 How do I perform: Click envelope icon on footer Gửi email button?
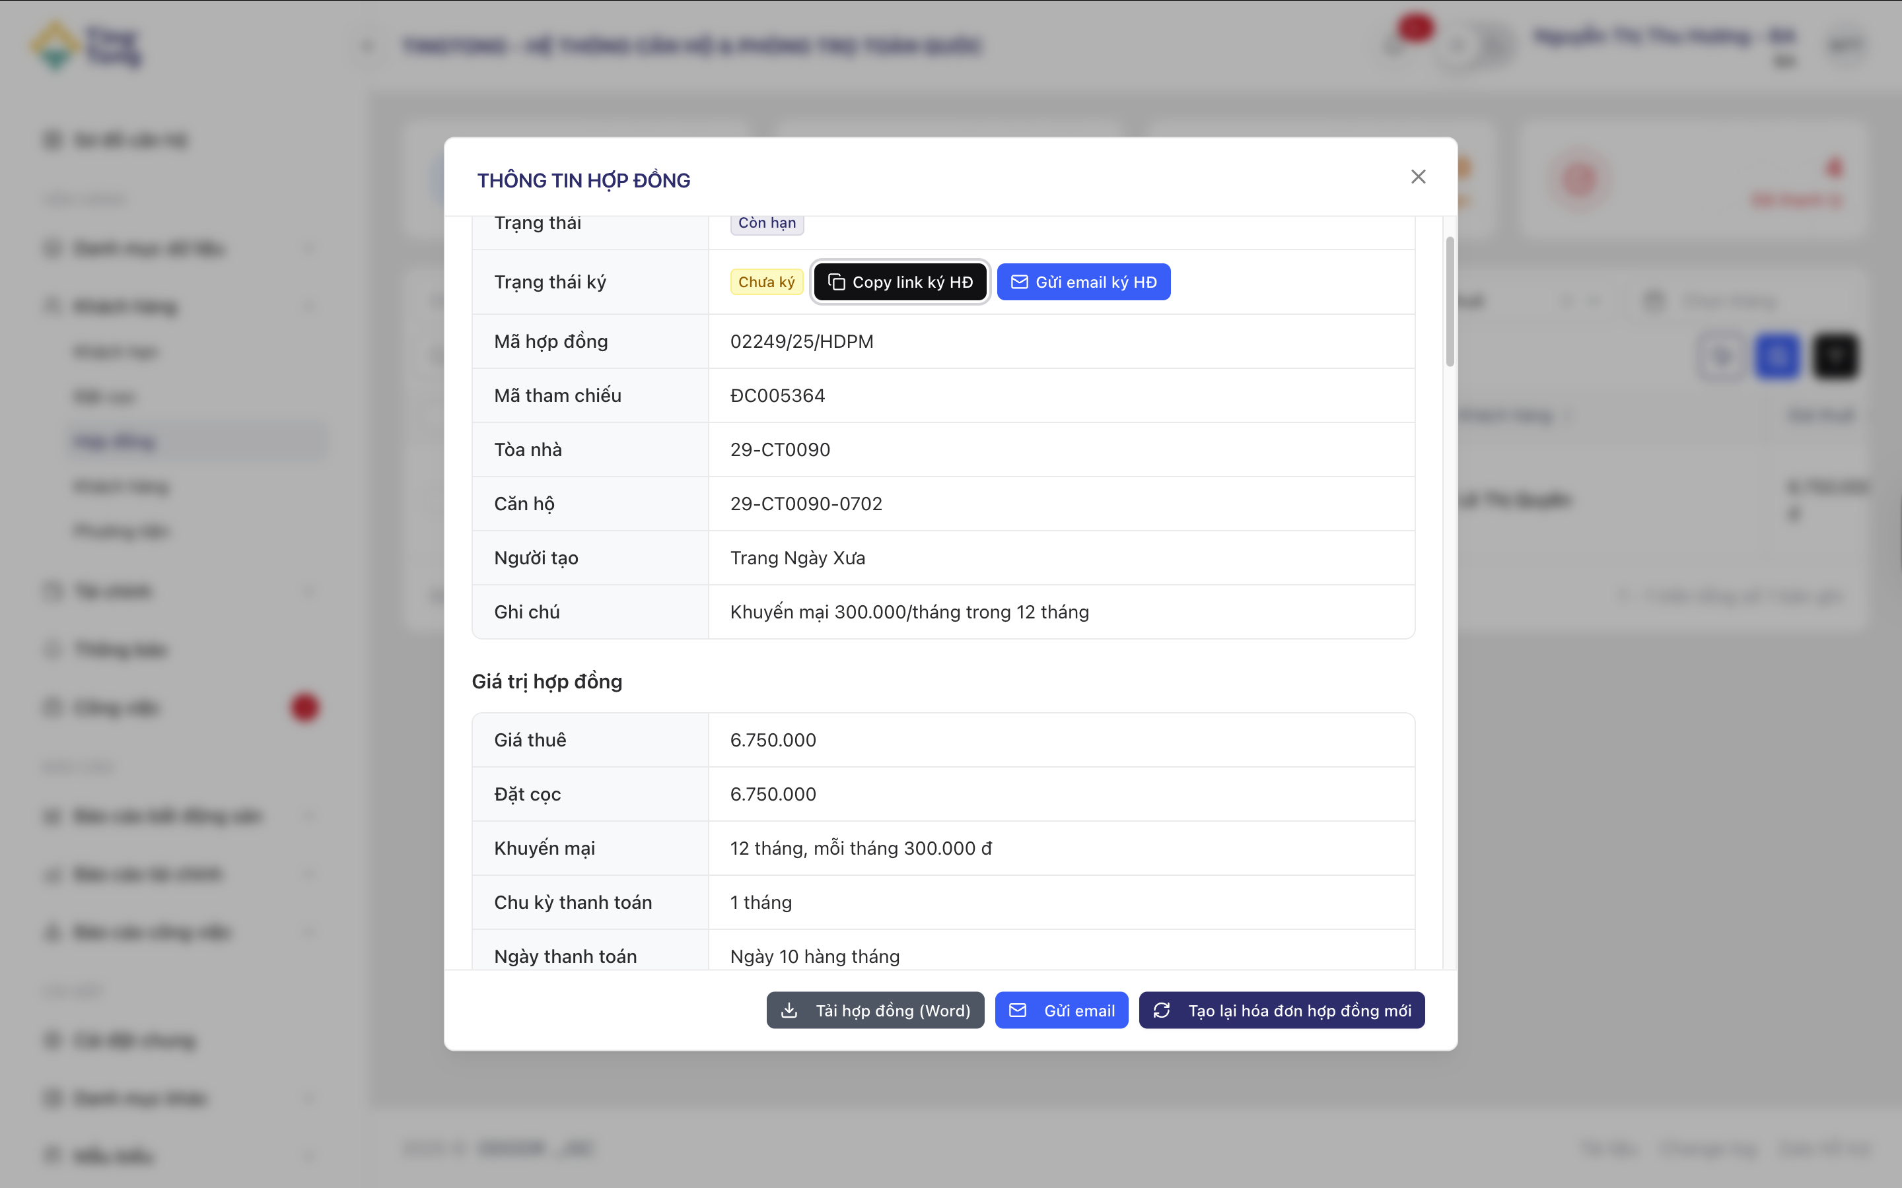click(x=1017, y=1010)
